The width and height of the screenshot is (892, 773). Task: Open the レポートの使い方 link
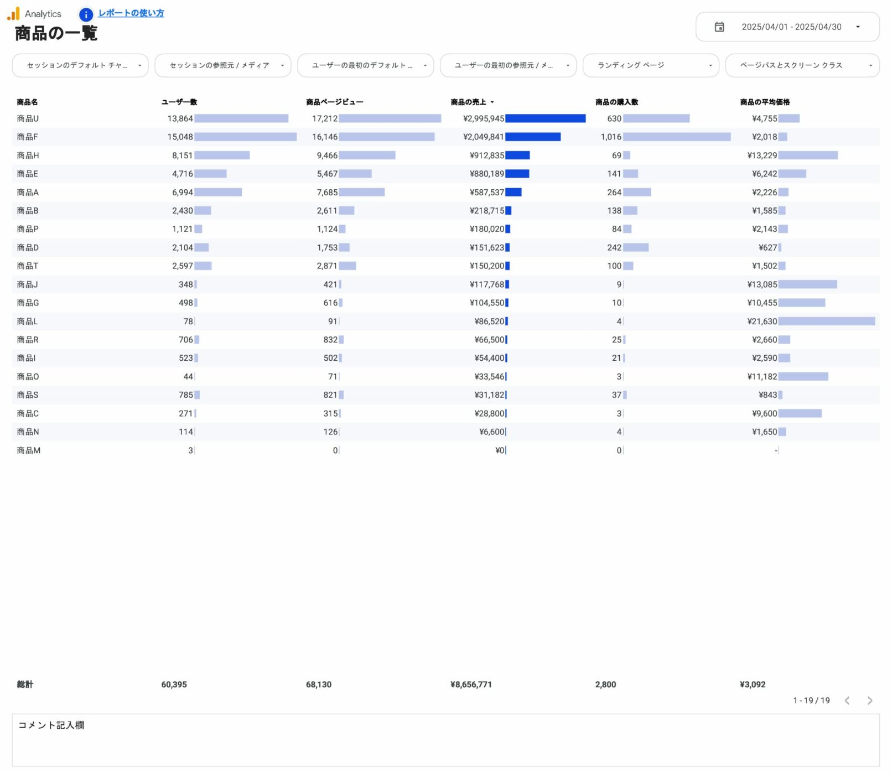pos(131,13)
